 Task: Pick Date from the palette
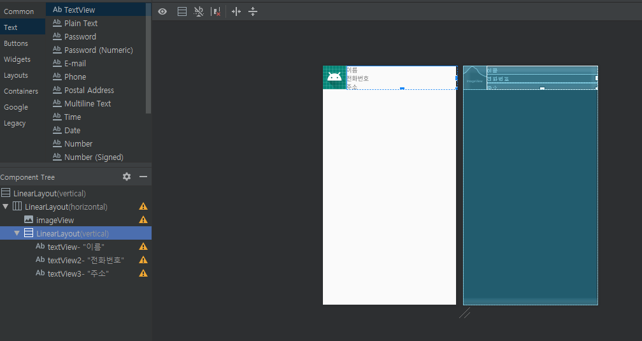(96, 130)
